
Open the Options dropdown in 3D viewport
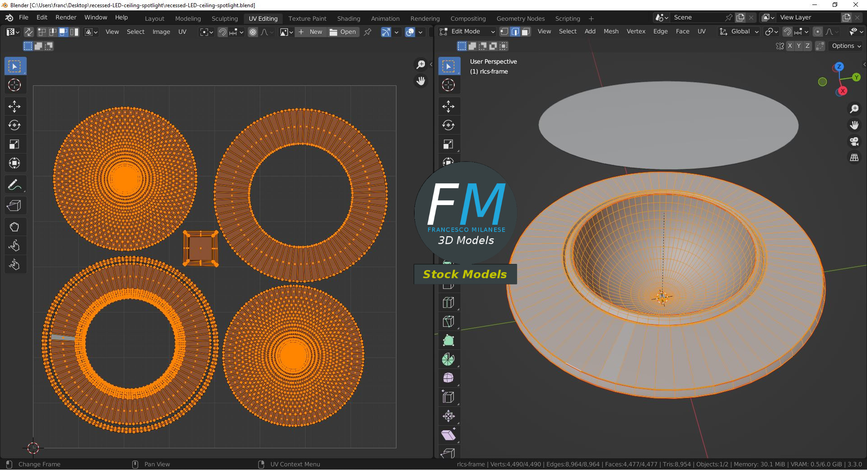click(x=846, y=46)
